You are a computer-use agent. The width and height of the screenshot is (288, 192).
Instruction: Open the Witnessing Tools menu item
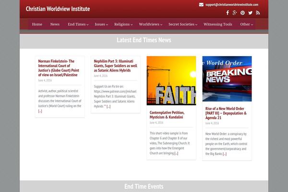tap(218, 24)
